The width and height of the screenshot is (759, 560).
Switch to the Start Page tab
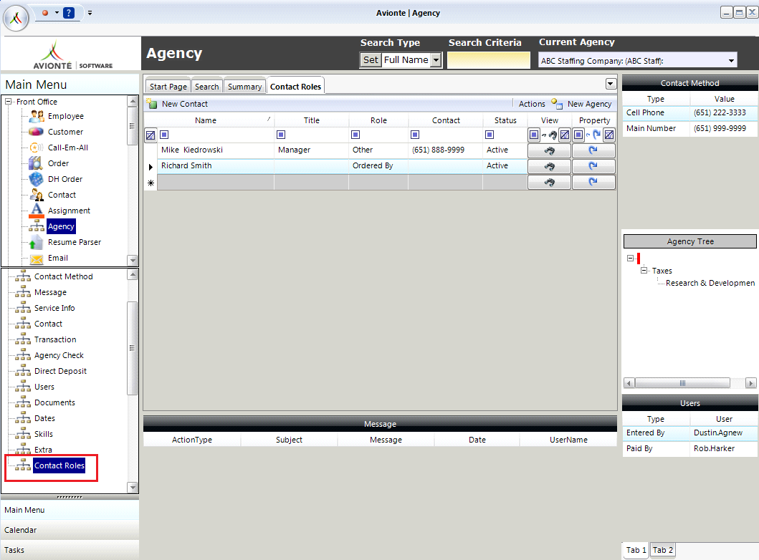click(x=168, y=87)
